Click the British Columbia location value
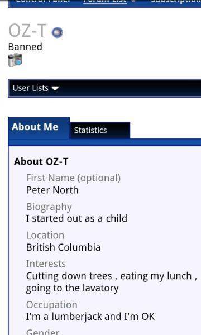The height and width of the screenshot is (335, 201). [x=63, y=247]
